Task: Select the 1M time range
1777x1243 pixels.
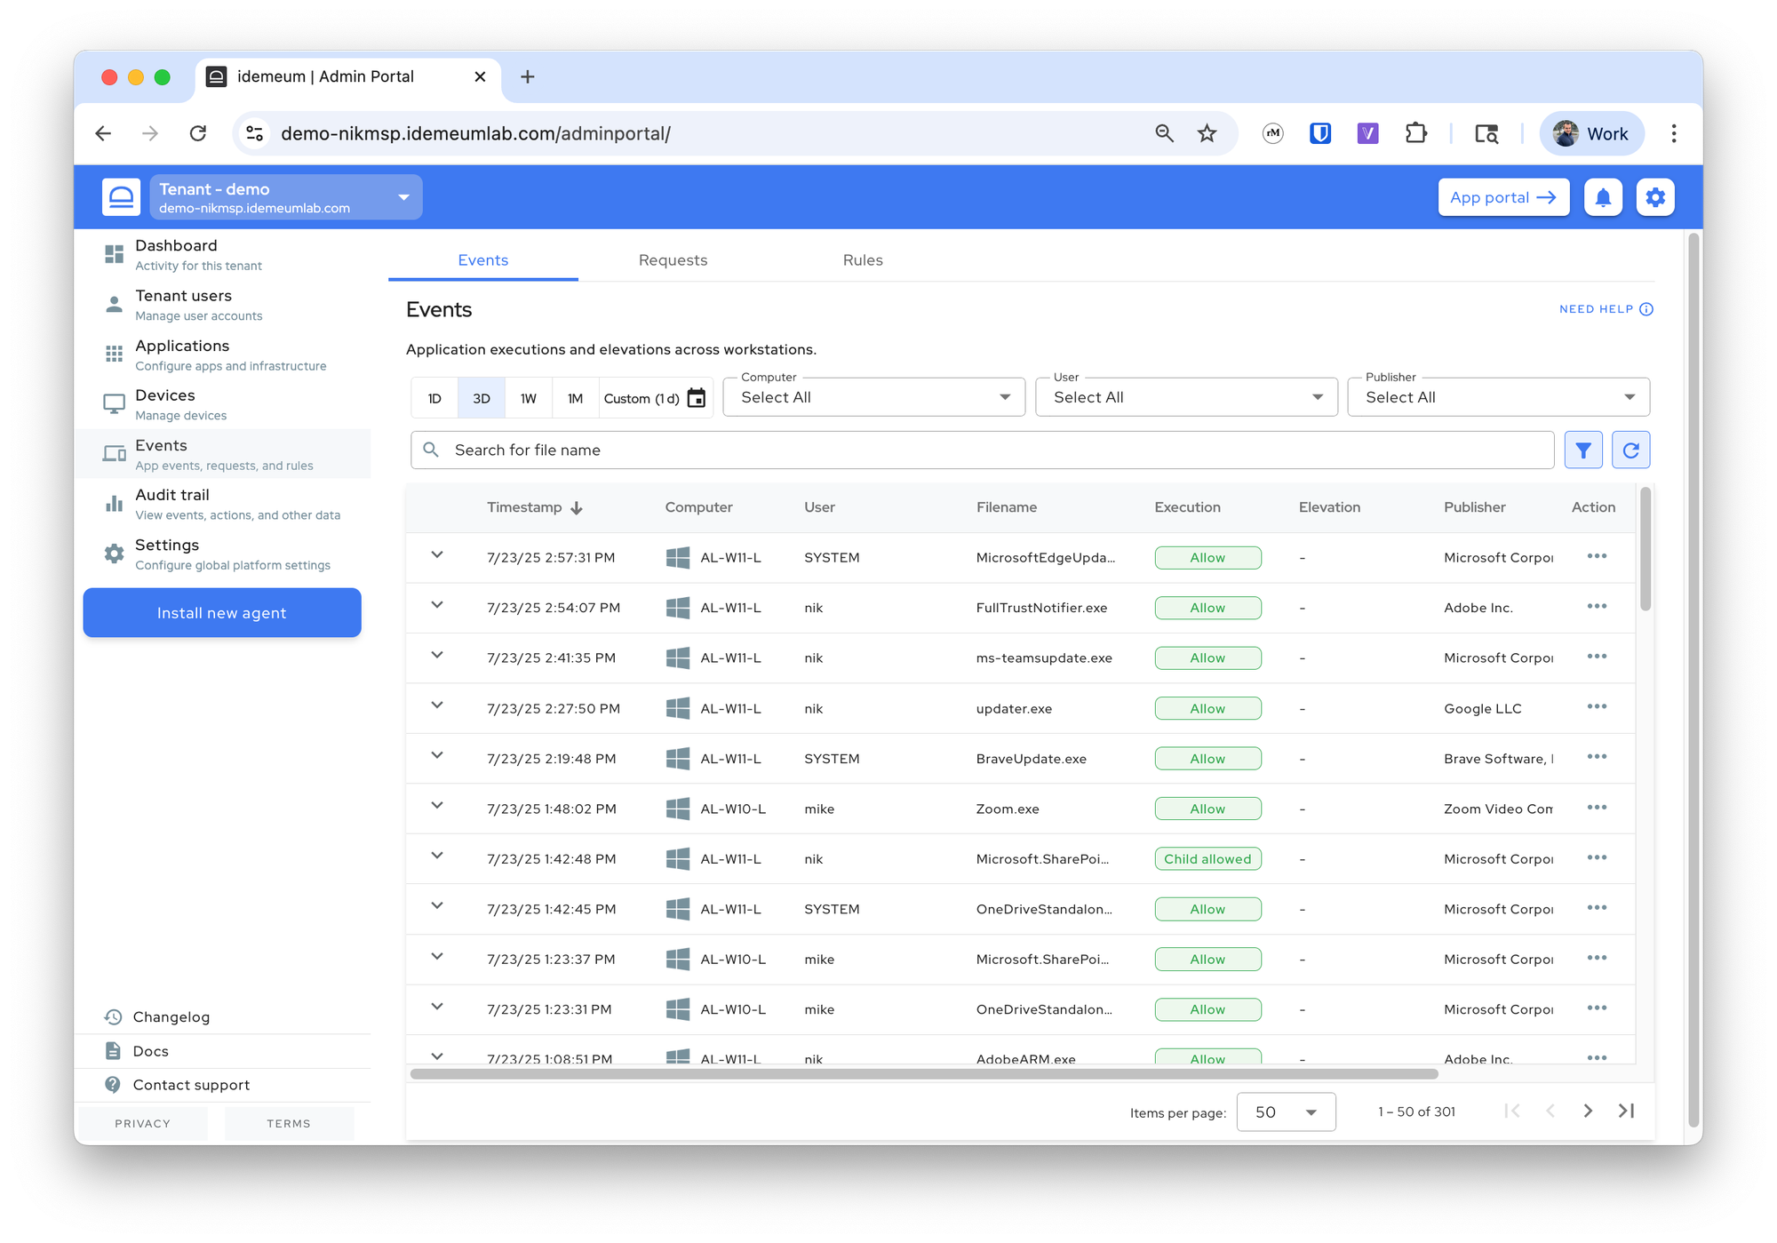Action: point(576,398)
